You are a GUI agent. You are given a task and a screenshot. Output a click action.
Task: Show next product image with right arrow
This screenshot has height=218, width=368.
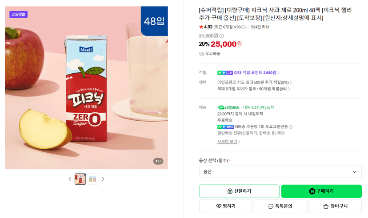click(103, 179)
